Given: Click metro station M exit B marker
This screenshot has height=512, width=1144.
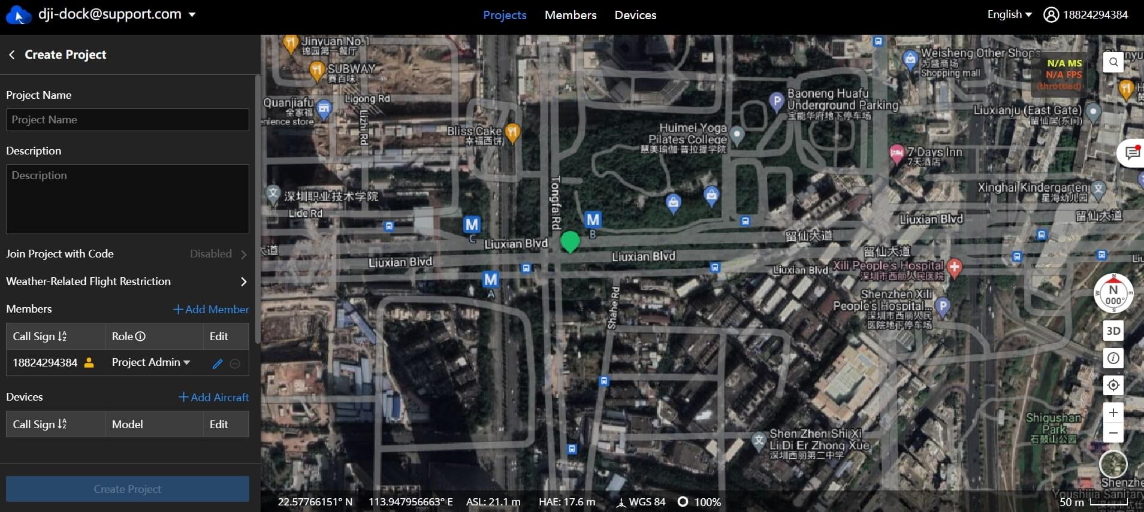Looking at the screenshot, I should pyautogui.click(x=593, y=220).
